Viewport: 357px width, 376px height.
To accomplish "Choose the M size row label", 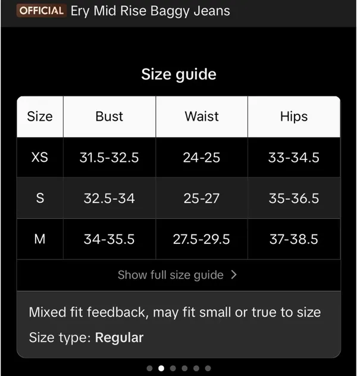I will tap(40, 239).
